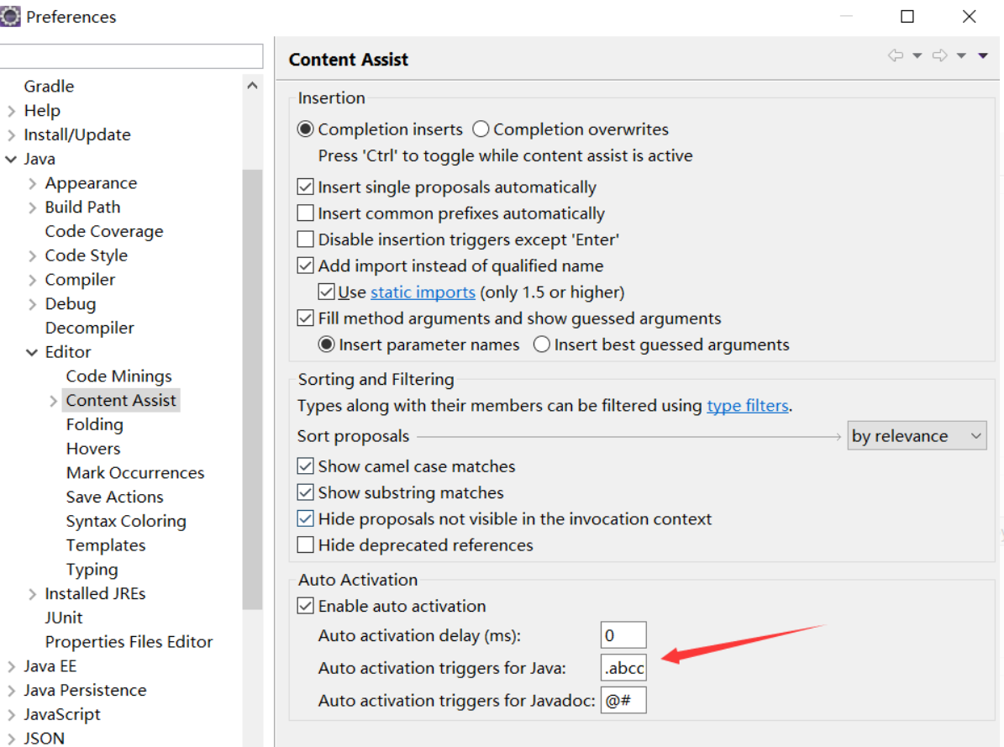This screenshot has width=1004, height=747.
Task: Click the back navigation arrow icon
Action: 896,56
